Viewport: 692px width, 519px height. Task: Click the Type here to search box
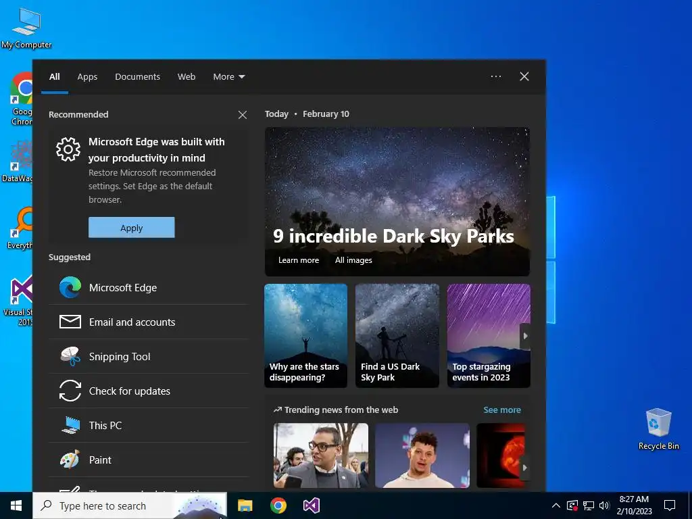point(130,505)
